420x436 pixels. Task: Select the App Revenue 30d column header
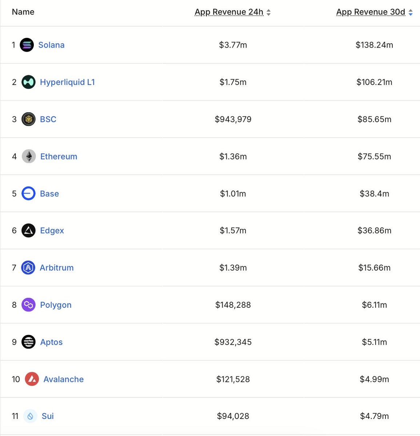(370, 12)
